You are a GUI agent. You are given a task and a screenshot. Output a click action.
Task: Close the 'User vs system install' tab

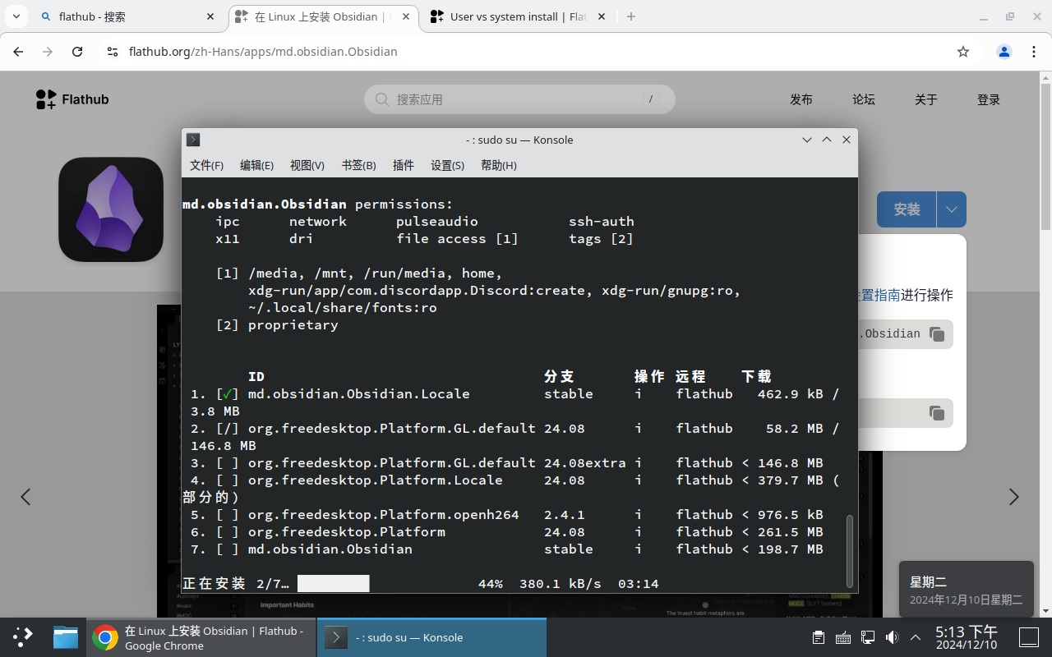601,16
